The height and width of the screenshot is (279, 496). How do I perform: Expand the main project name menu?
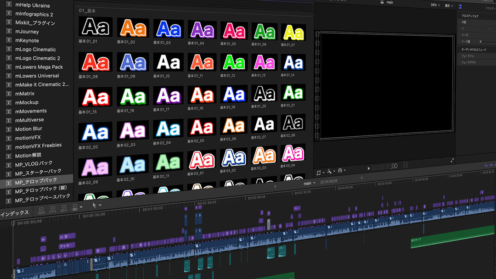[x=309, y=183]
